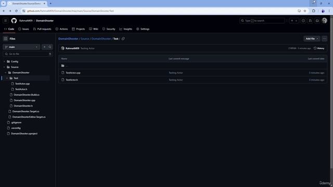Open the Create new plus button in header
333x187 pixels.
tap(294, 21)
